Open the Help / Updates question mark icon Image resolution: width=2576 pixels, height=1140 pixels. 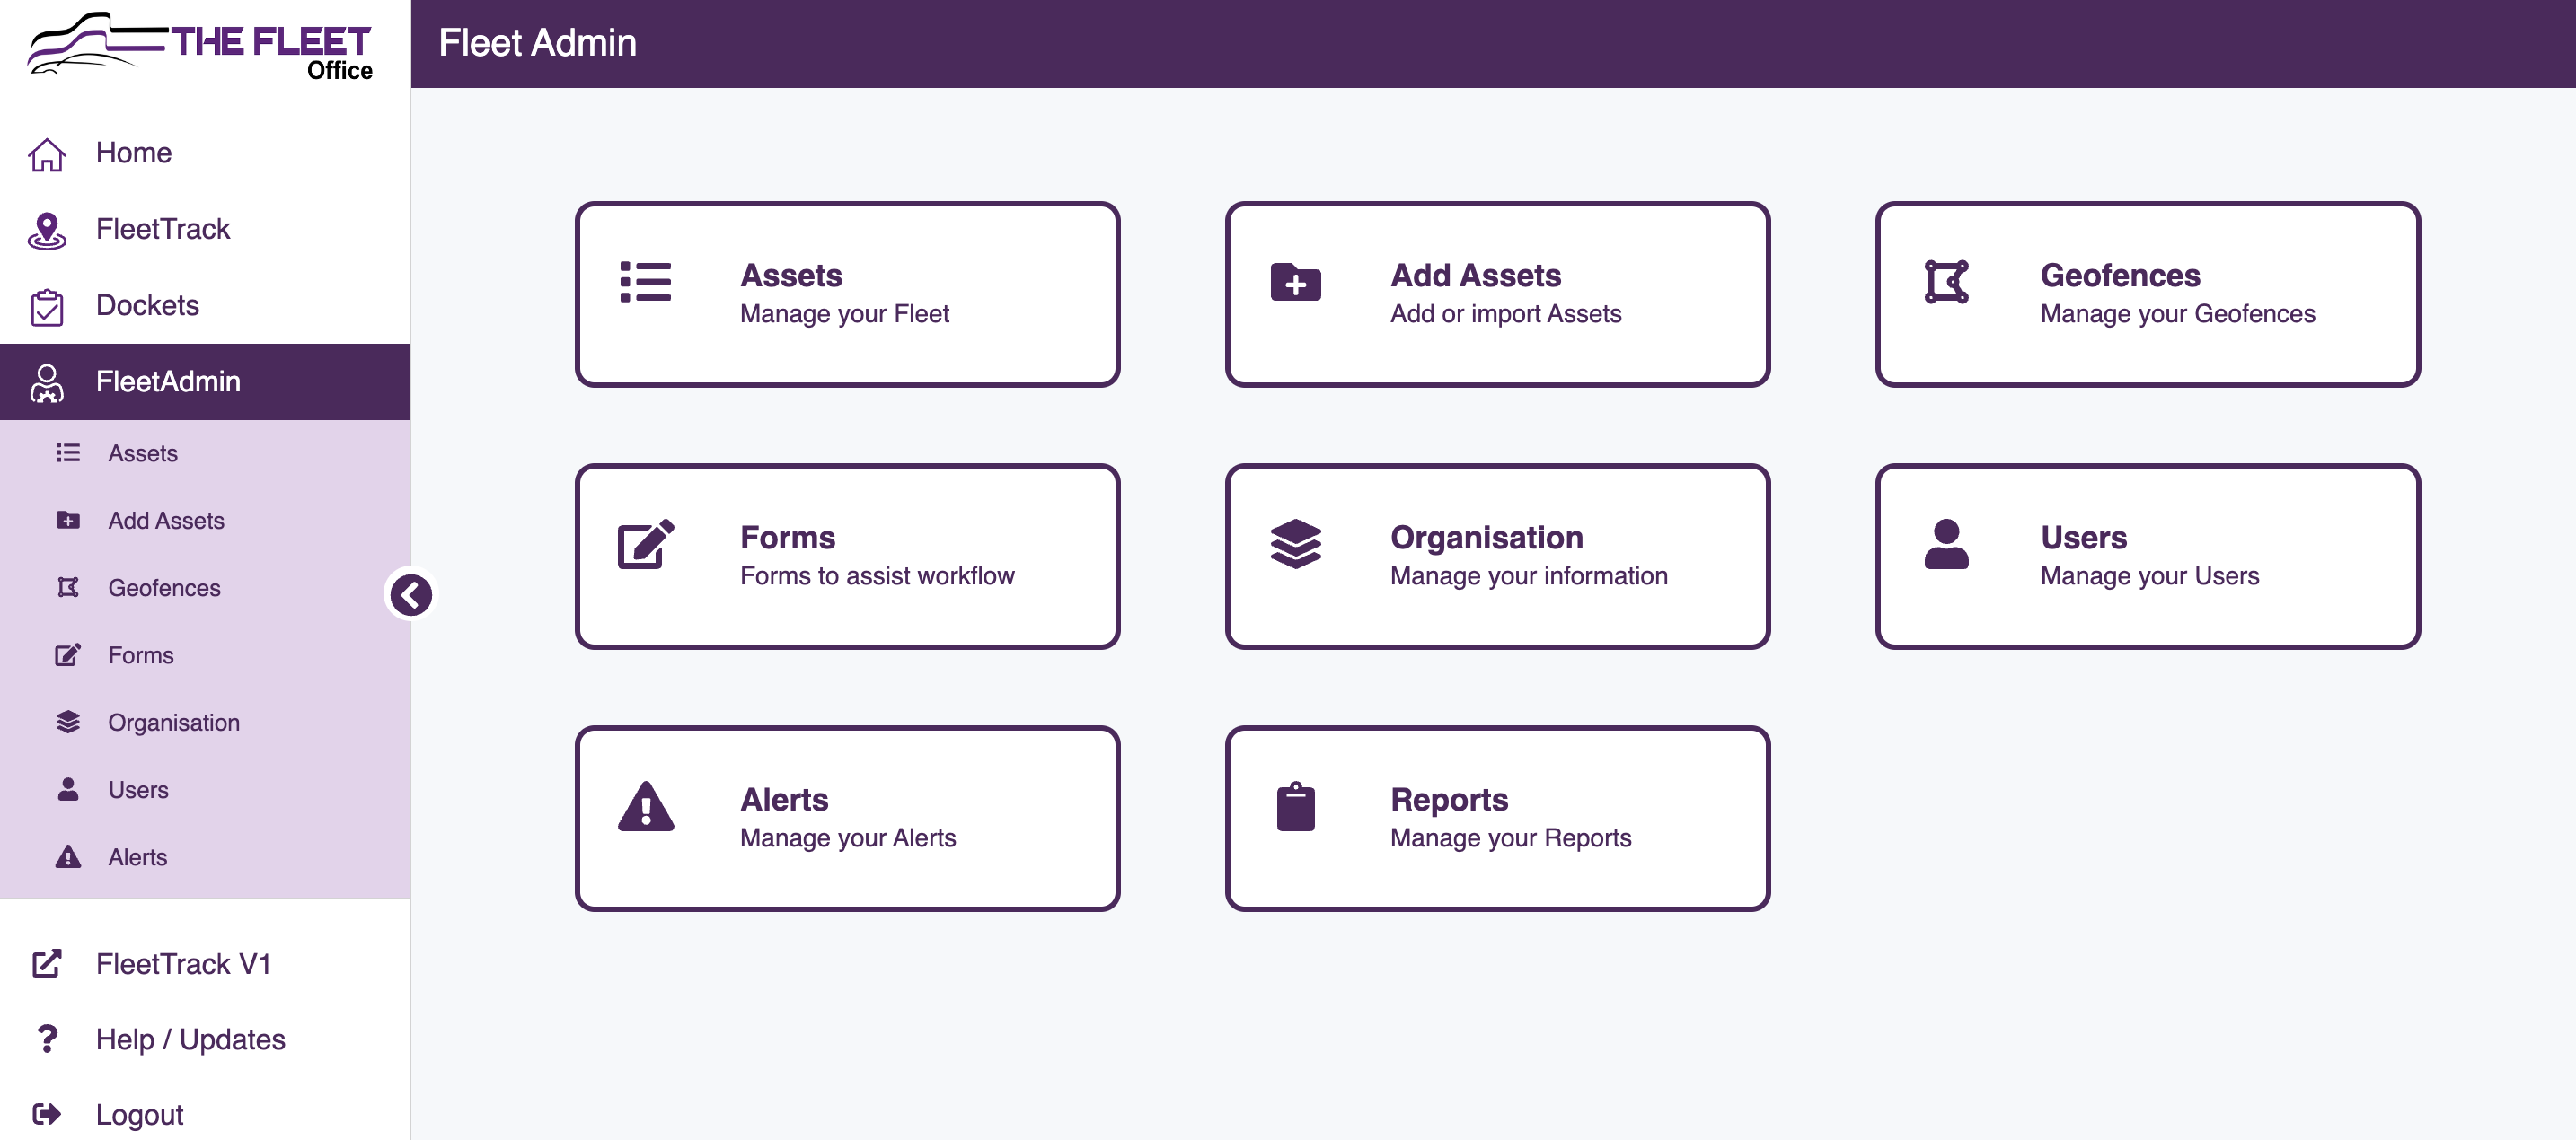(47, 1039)
